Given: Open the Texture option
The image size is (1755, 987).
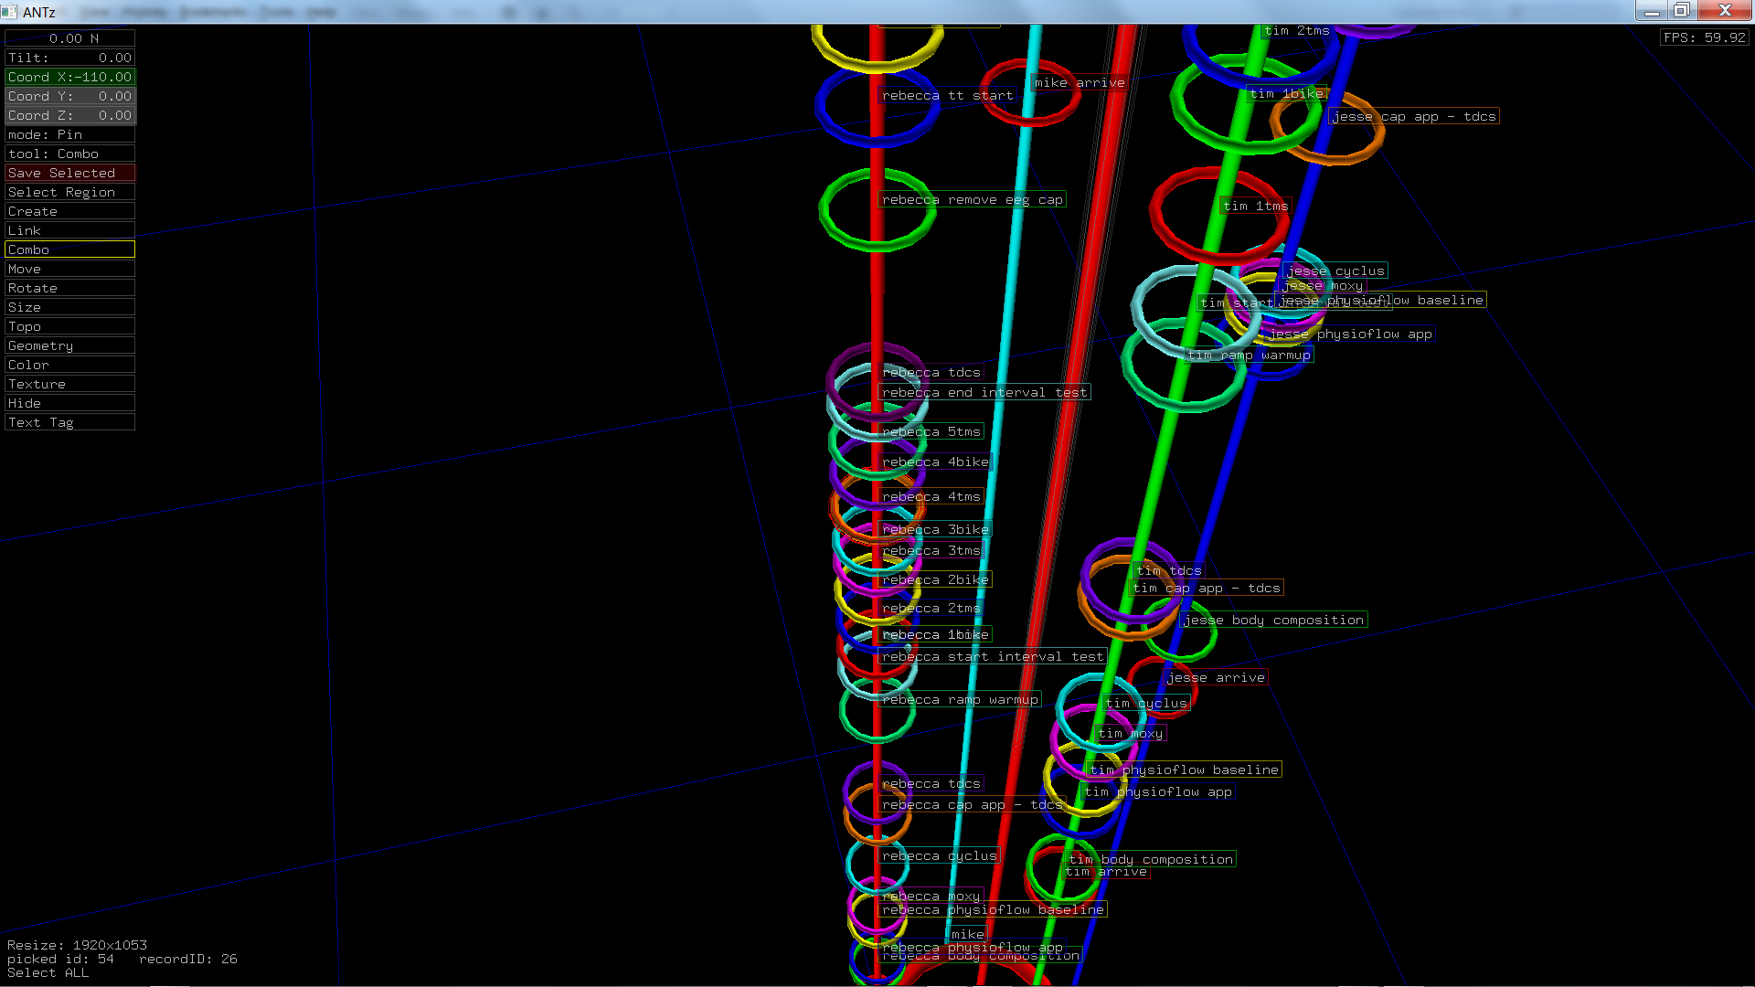Looking at the screenshot, I should pyautogui.click(x=69, y=384).
